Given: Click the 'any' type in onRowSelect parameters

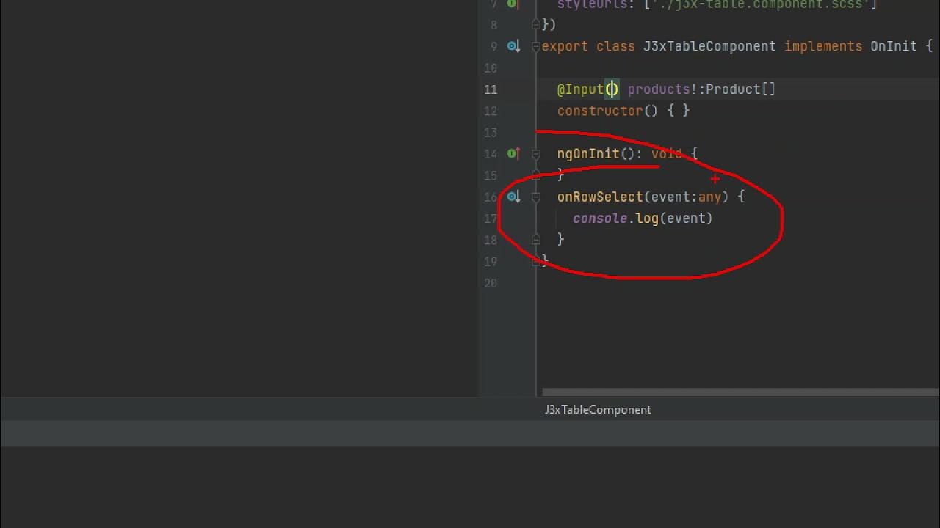Looking at the screenshot, I should click(709, 197).
